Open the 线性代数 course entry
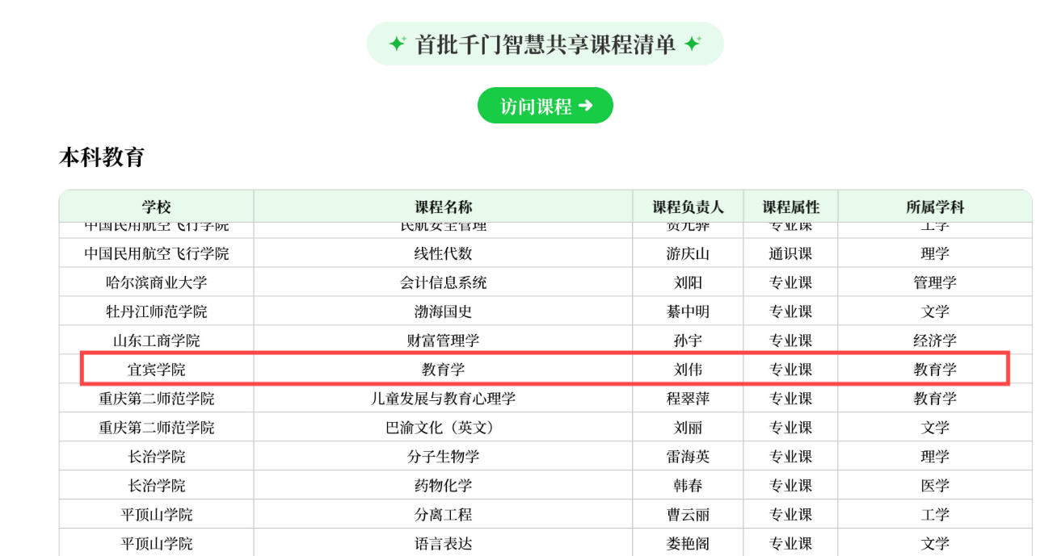Image resolution: width=1057 pixels, height=556 pixels. tap(443, 253)
